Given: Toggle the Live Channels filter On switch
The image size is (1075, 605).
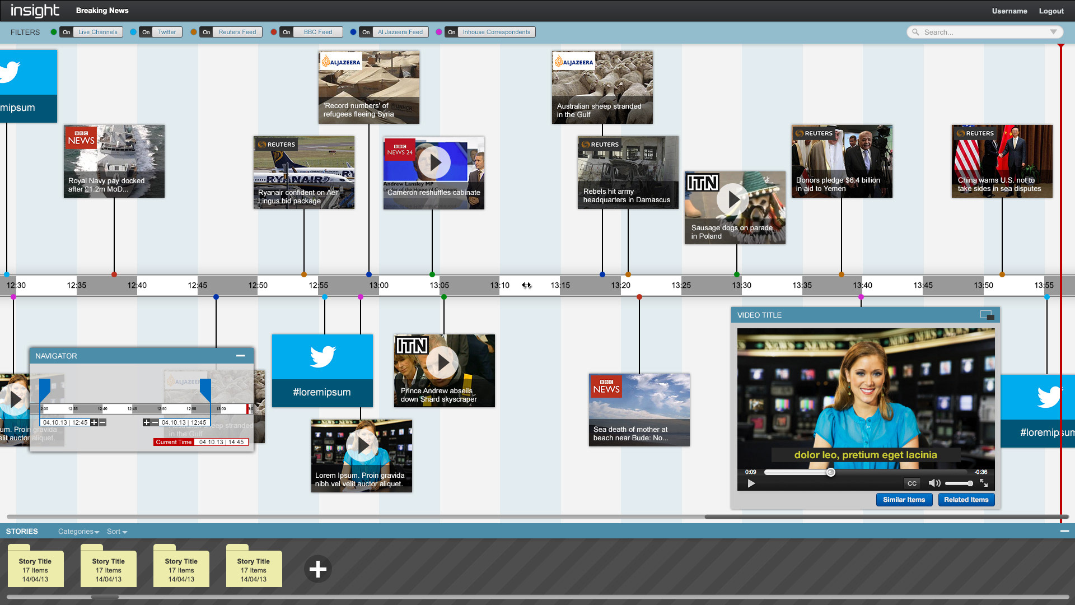Looking at the screenshot, I should (66, 32).
